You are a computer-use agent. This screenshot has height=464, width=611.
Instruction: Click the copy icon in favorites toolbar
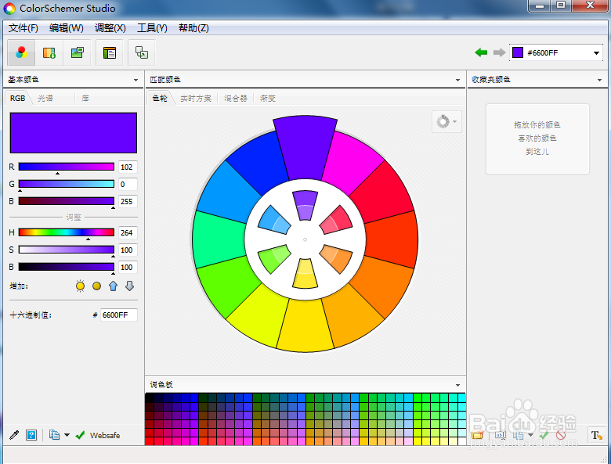pyautogui.click(x=519, y=435)
